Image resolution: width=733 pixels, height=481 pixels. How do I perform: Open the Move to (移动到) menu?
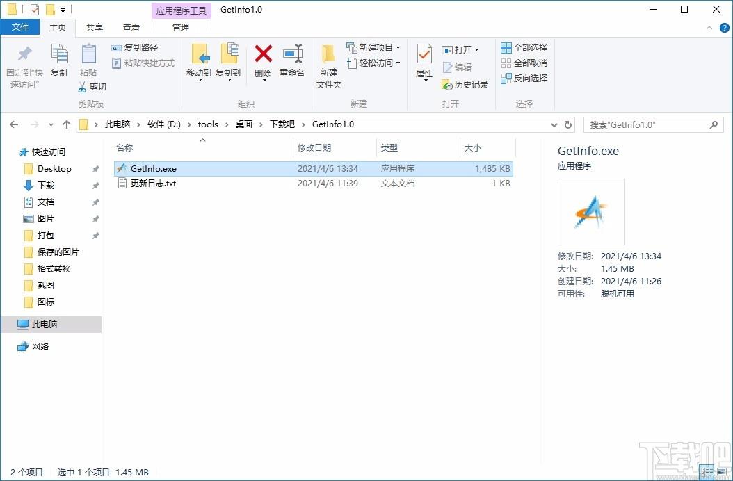(x=199, y=62)
